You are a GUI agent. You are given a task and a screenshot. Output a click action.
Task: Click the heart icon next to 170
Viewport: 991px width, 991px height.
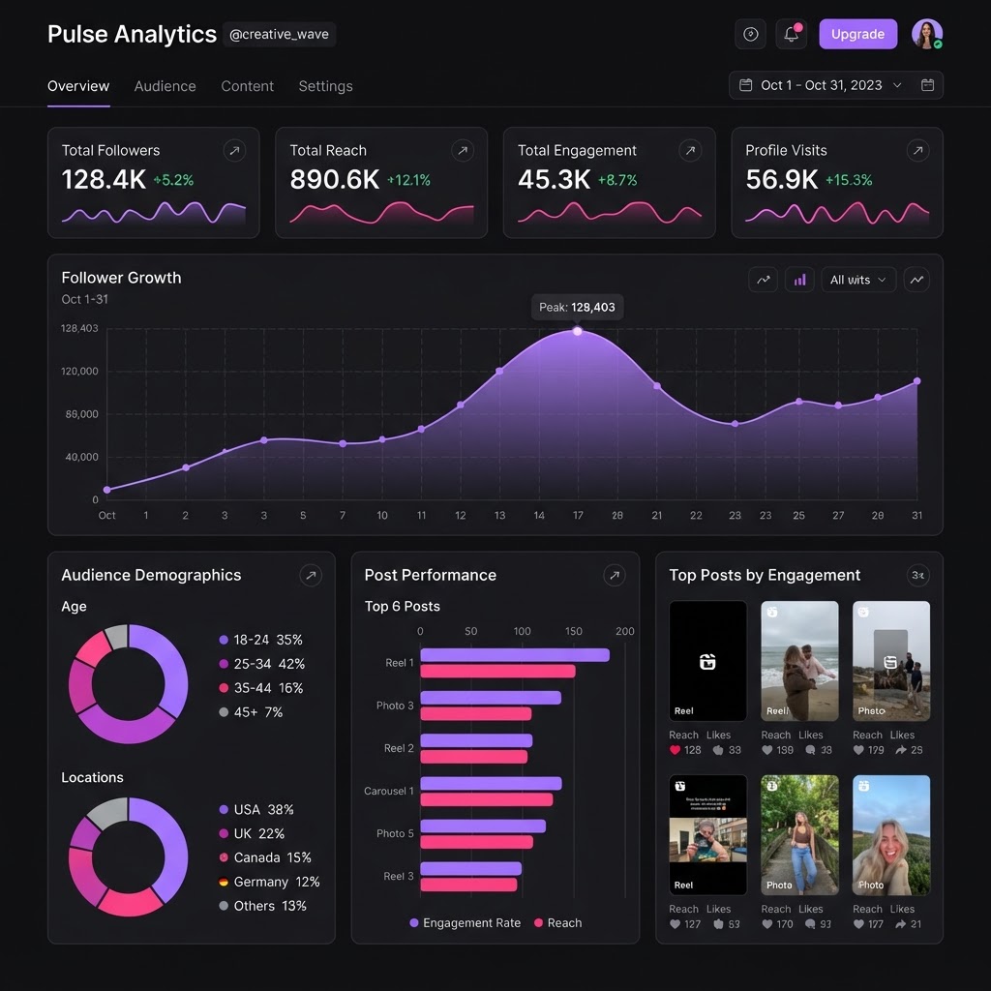tap(766, 924)
